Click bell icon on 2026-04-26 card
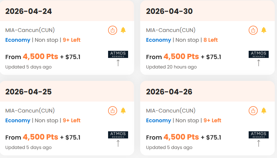This screenshot has width=277, height=158. click(x=264, y=111)
